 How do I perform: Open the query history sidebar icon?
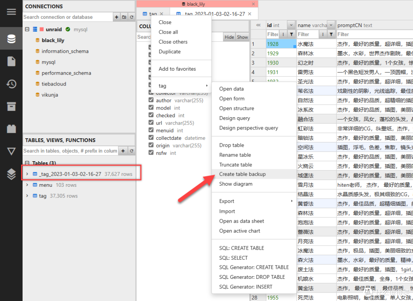pos(11,84)
